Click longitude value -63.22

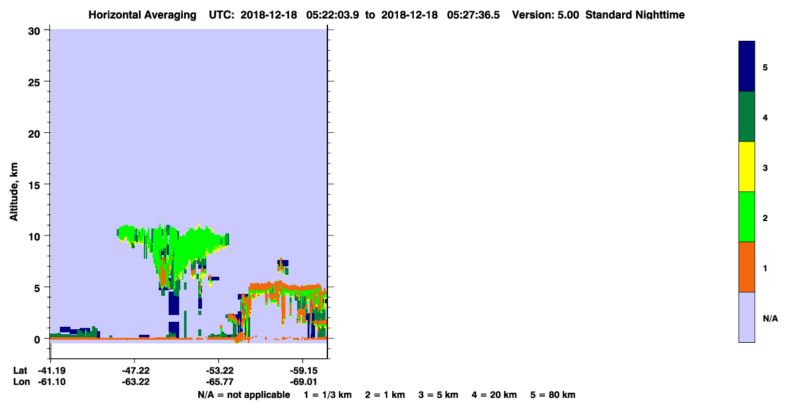(x=135, y=382)
